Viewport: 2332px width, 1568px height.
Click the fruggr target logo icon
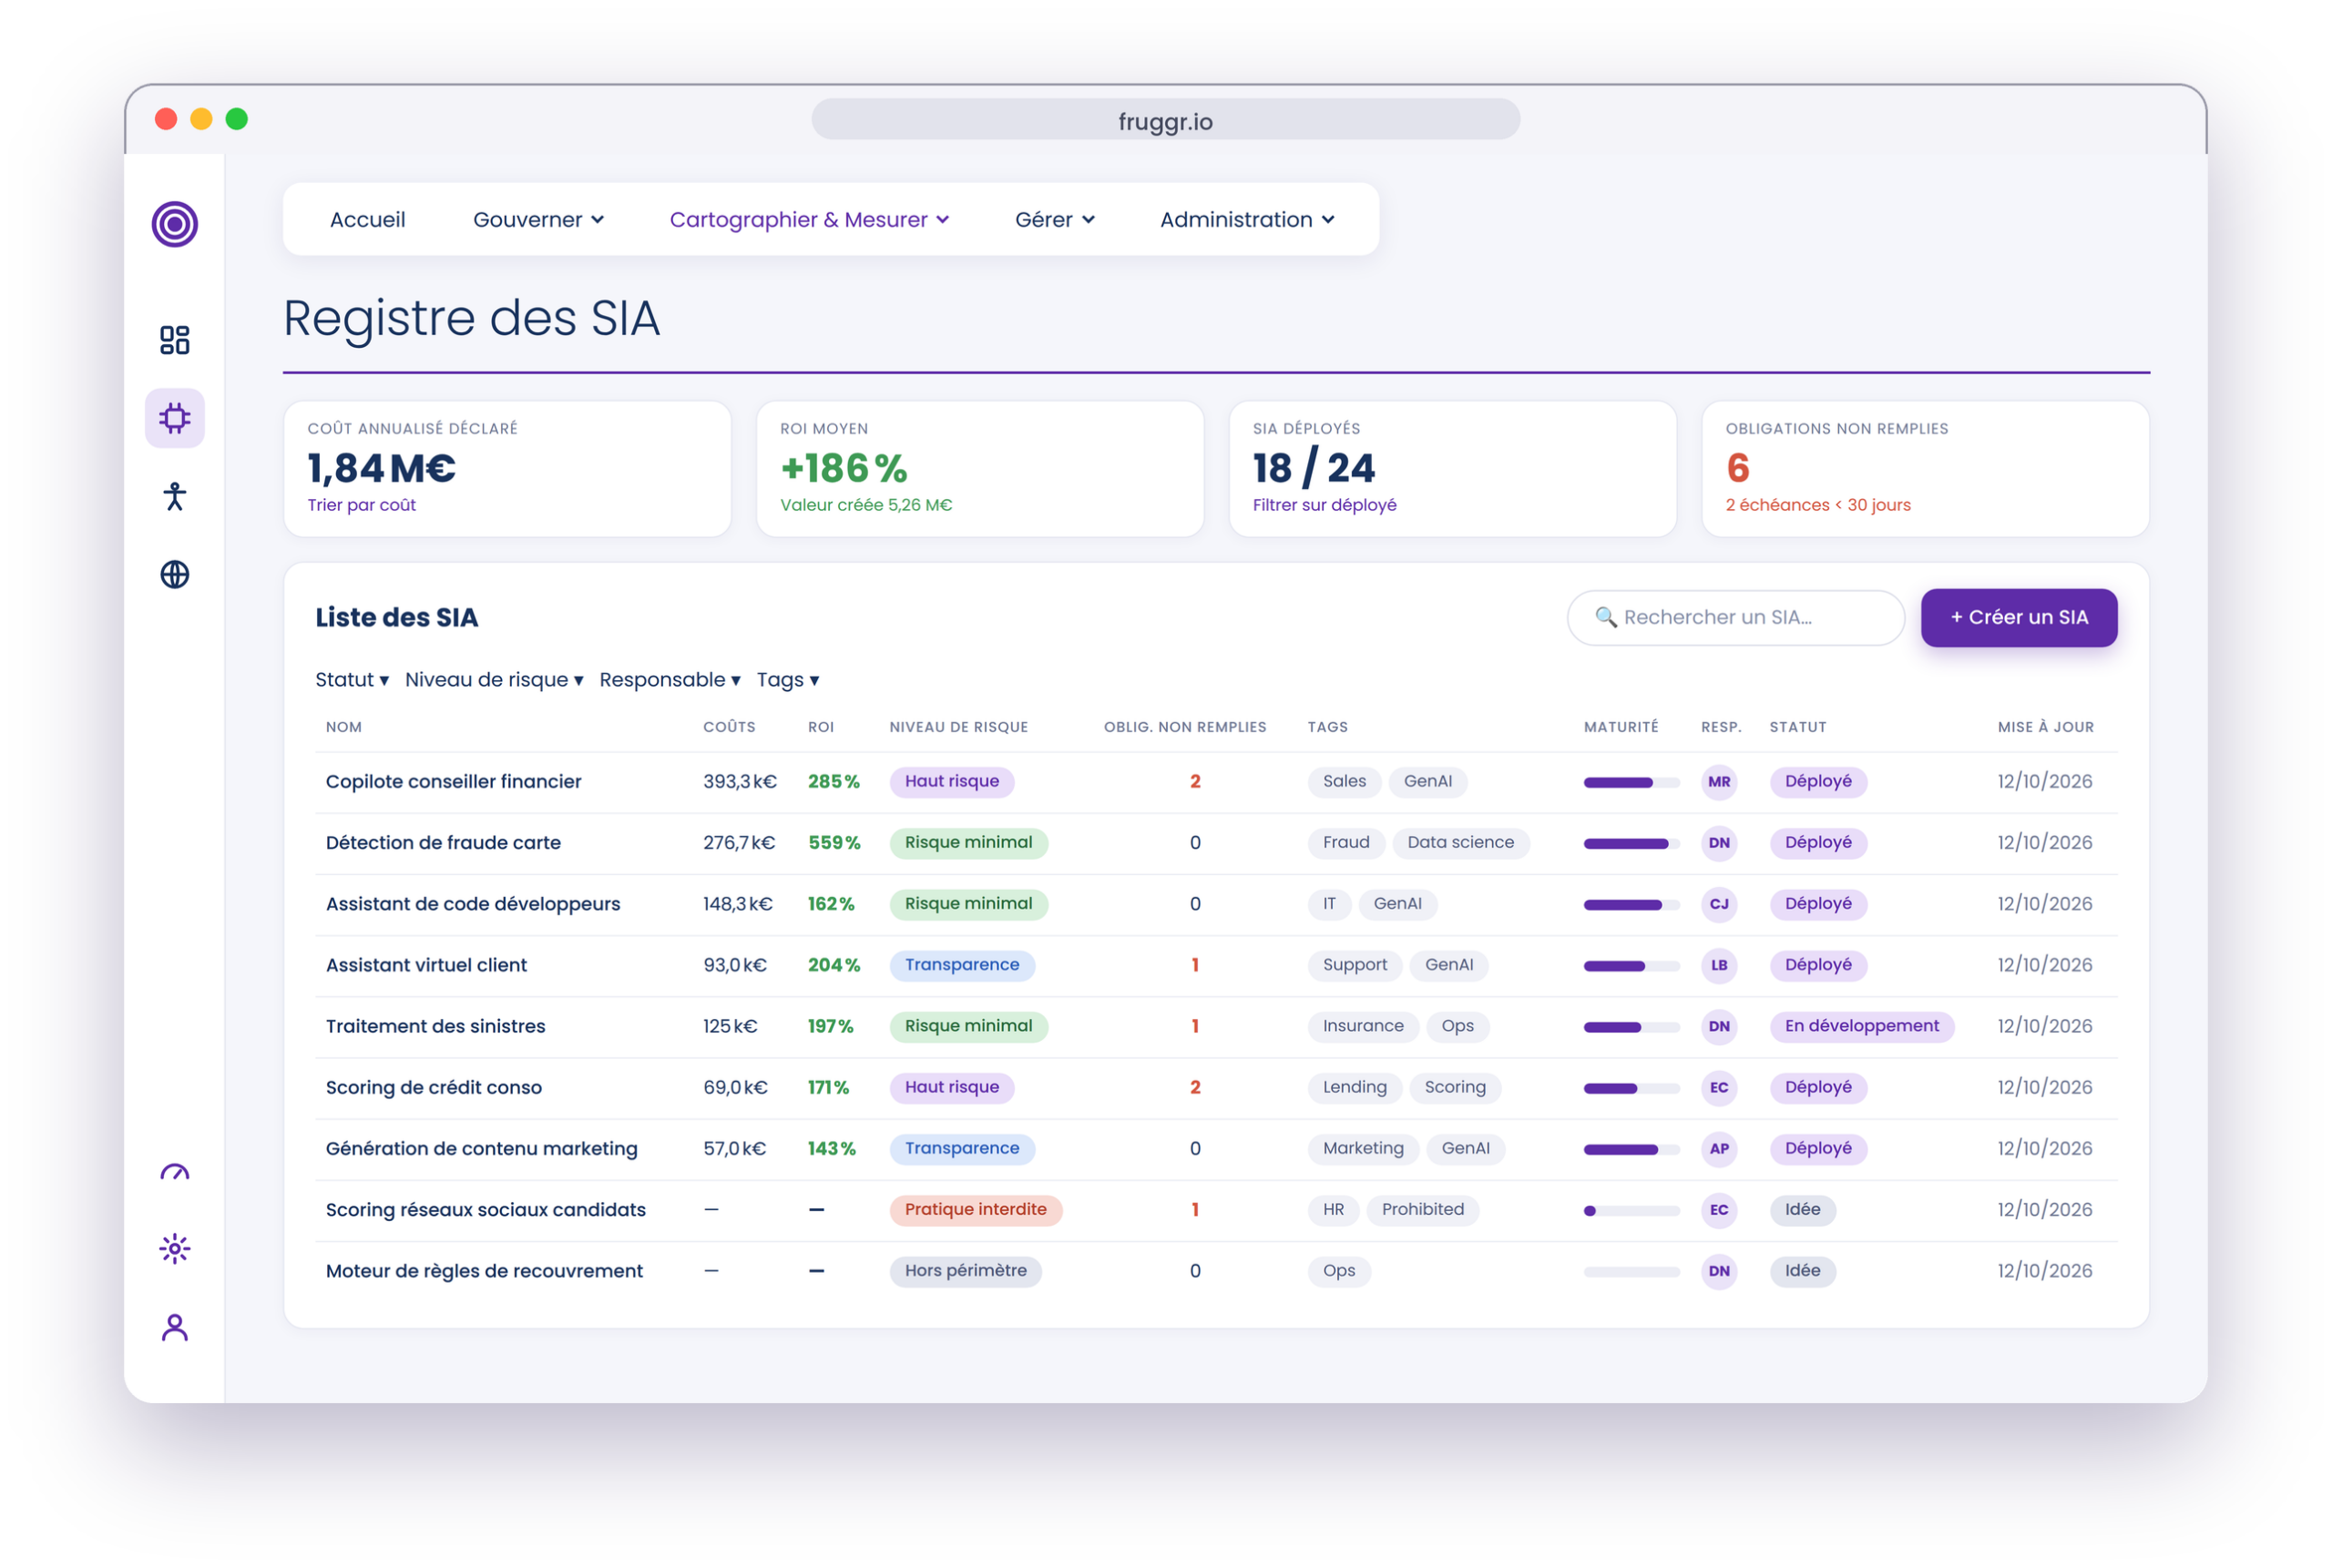point(175,224)
